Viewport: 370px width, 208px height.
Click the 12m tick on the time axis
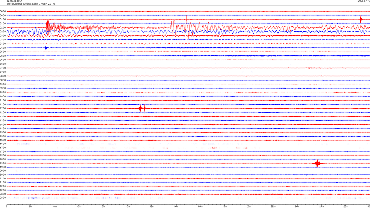click(x=152, y=206)
